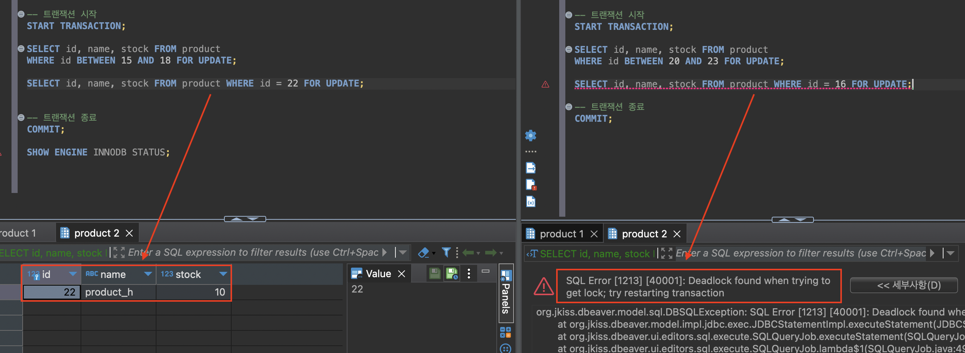Click the SQL text icon before right SELECT label
Viewport: 965px width, 353px height.
pos(532,254)
